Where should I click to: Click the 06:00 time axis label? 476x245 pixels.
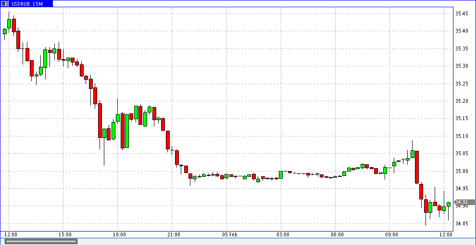click(337, 234)
